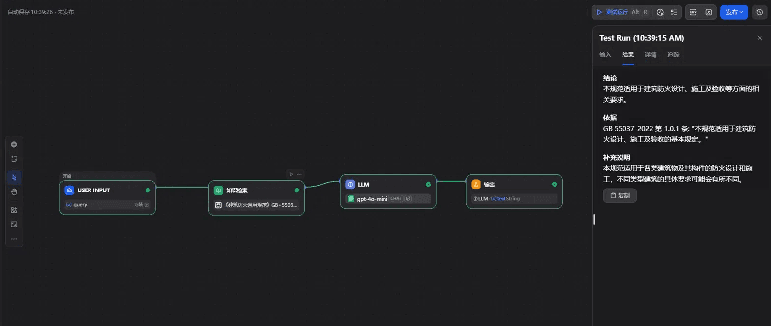The image size is (771, 326).
Task: Toggle the maximize canvas icon
Action: click(14, 224)
